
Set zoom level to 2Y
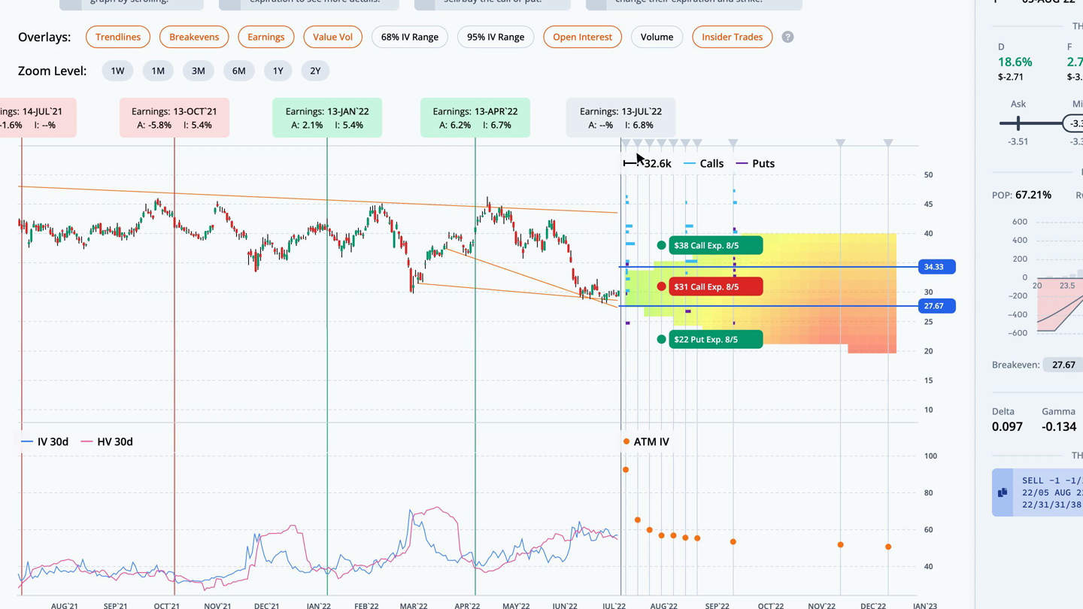pyautogui.click(x=315, y=71)
